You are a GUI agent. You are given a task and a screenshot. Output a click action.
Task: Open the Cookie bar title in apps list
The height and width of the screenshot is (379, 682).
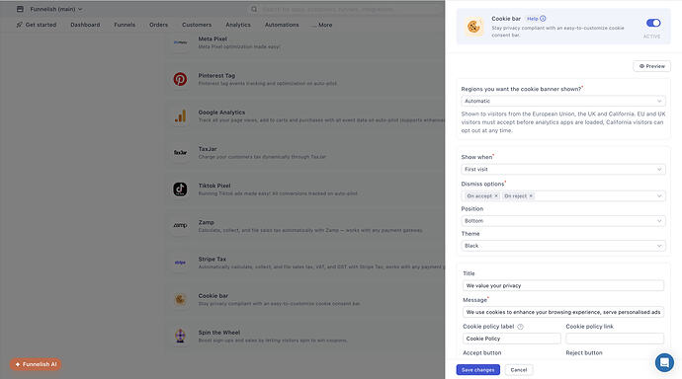pos(213,296)
